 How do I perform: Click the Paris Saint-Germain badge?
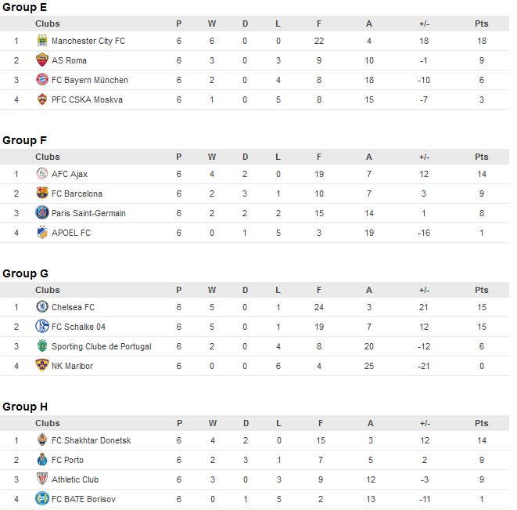point(42,213)
